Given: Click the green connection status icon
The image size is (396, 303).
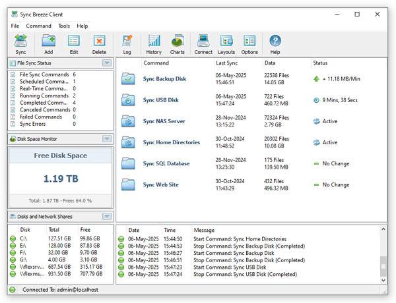Looking at the screenshot, I should click(13, 290).
